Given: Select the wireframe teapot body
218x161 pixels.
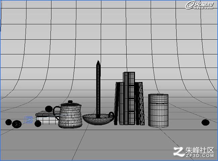Looking at the screenshot, I should coord(70,116).
